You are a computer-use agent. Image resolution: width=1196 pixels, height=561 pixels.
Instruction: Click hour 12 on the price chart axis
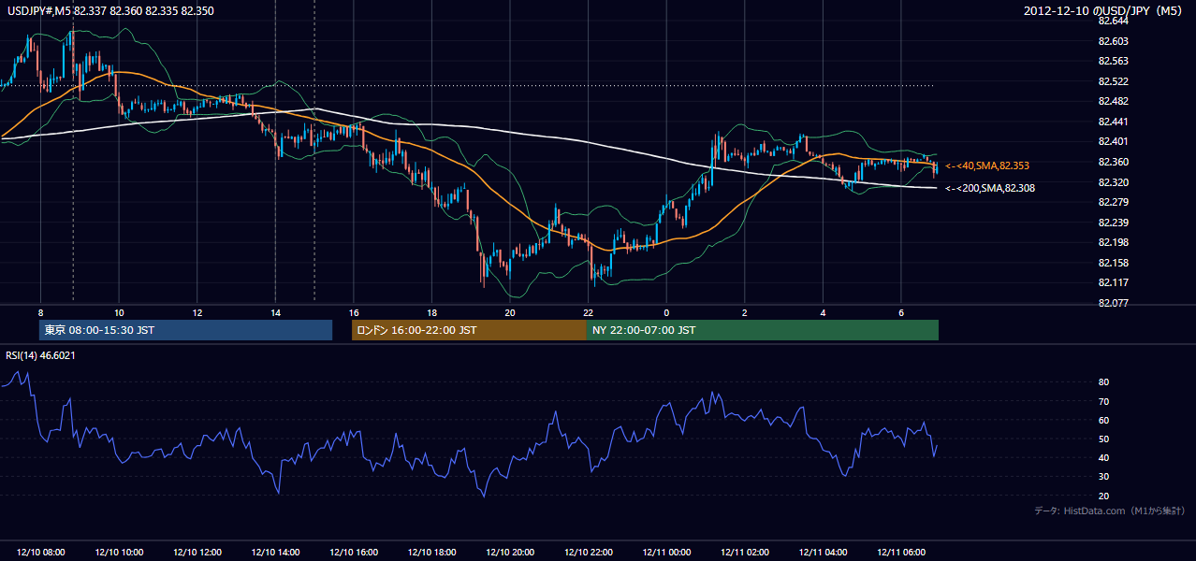(x=197, y=312)
